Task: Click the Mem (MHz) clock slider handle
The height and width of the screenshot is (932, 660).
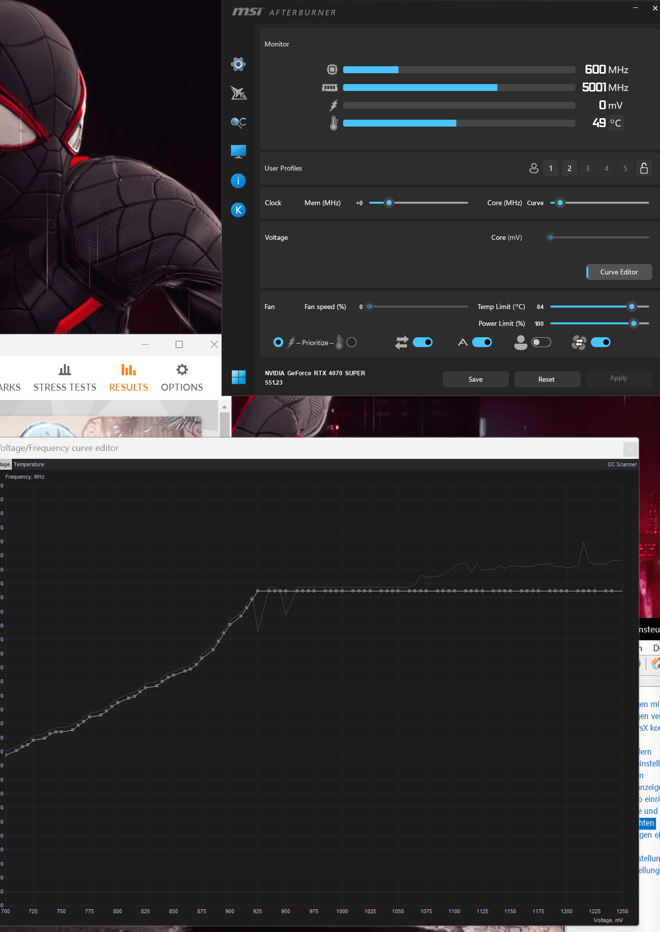Action: 389,203
